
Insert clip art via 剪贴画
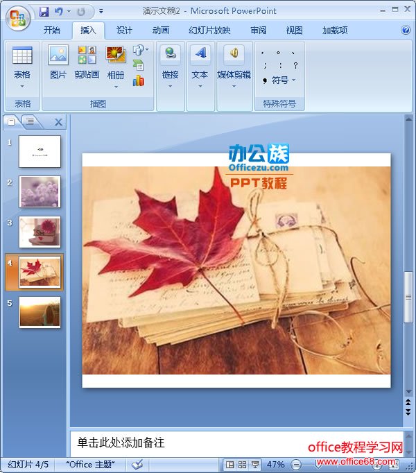87,62
